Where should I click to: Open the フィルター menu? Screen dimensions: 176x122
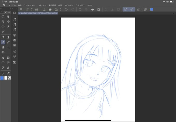(x=68, y=5)
